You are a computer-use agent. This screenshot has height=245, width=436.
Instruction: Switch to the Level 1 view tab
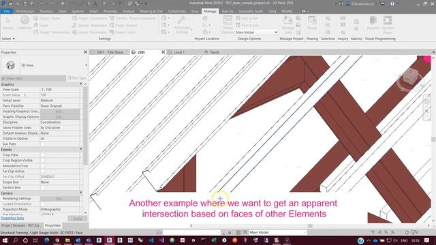(x=179, y=52)
